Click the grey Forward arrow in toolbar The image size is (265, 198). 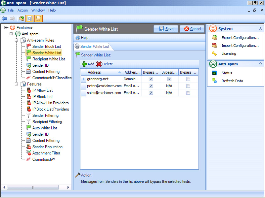[x=13, y=18]
